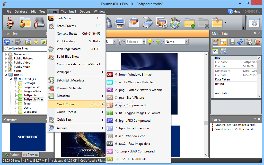The image size is (264, 165).
Task: Choose .tif Tagged Image File Format
Action: point(138,113)
